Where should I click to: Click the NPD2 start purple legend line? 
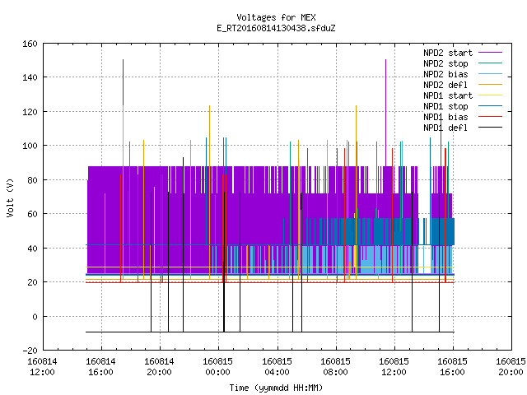(x=490, y=53)
